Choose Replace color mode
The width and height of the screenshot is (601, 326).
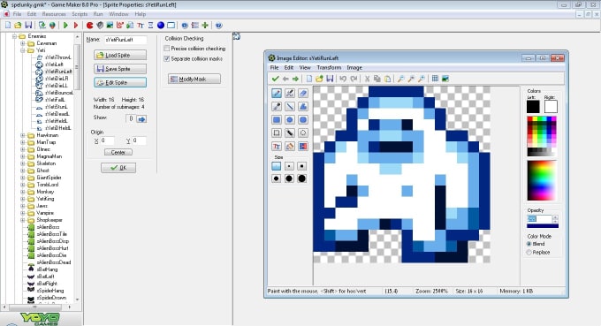click(529, 252)
